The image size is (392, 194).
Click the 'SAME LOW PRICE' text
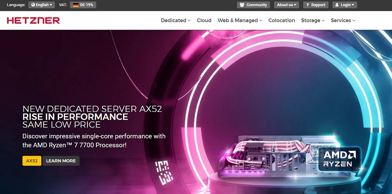(x=61, y=125)
